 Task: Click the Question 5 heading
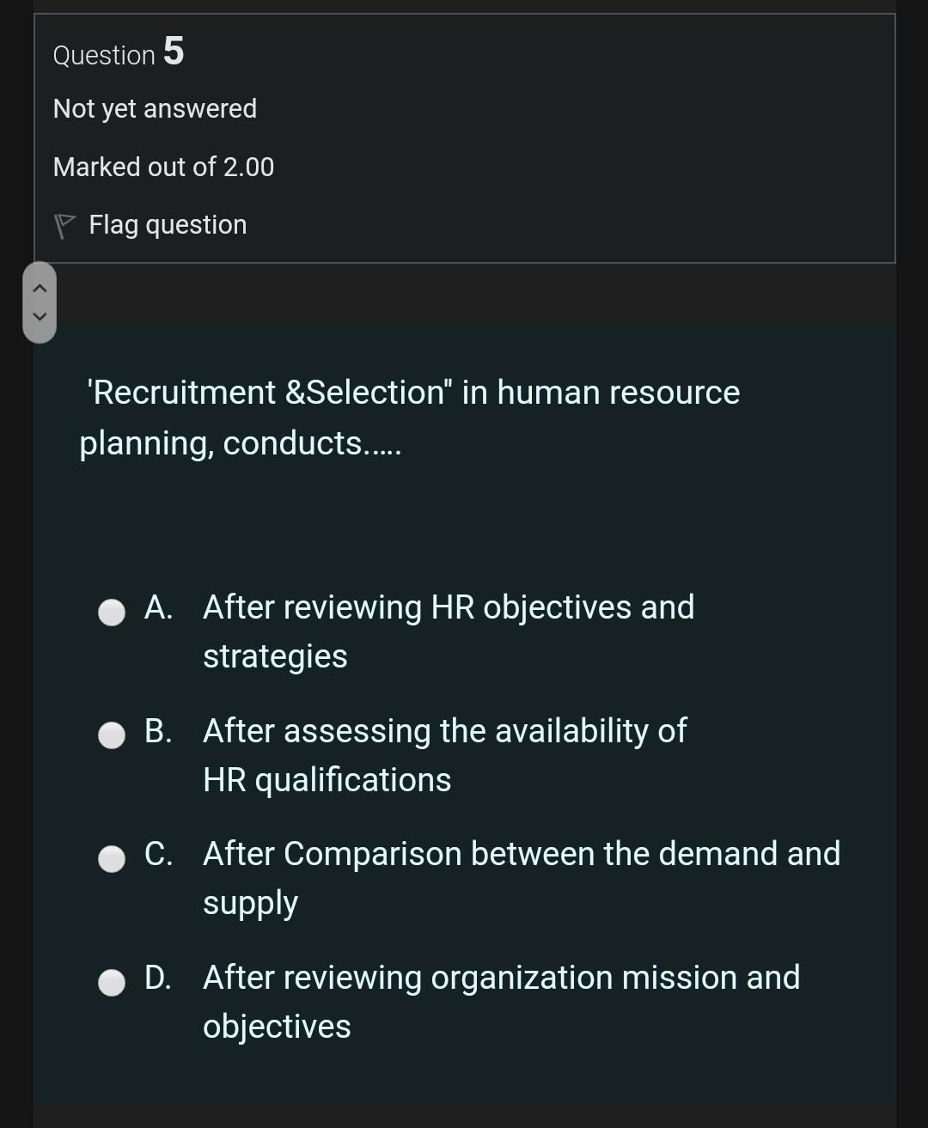pyautogui.click(x=119, y=53)
